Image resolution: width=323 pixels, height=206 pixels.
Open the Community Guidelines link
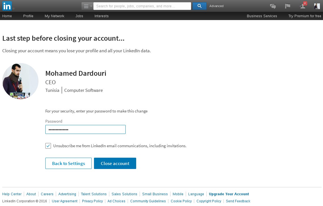[x=148, y=201]
